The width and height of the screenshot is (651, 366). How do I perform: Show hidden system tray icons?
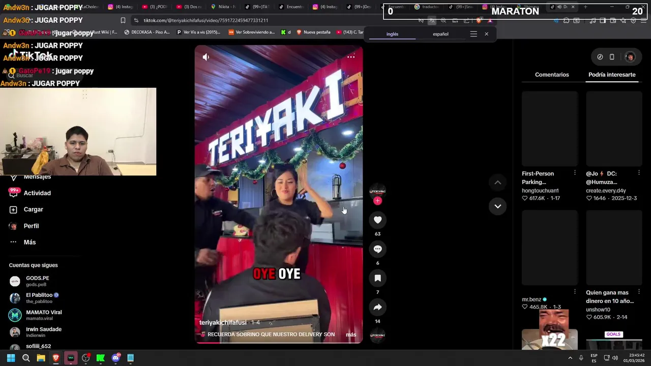[x=570, y=358]
